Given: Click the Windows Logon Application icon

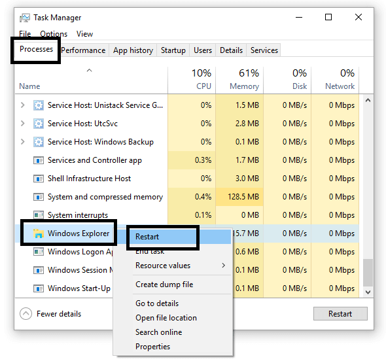Looking at the screenshot, I should coord(39,252).
